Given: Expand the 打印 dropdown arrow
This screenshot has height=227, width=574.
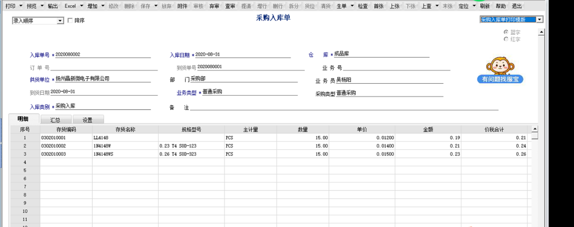Looking at the screenshot, I should point(21,6).
